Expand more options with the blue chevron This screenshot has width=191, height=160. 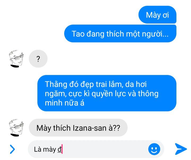(x=12, y=149)
